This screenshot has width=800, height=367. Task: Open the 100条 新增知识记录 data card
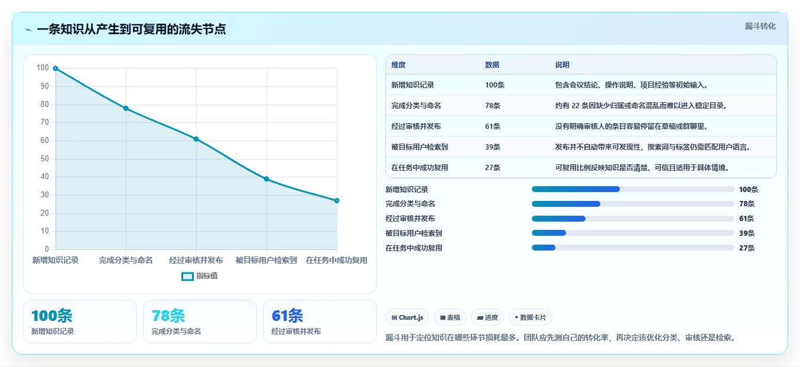80,321
